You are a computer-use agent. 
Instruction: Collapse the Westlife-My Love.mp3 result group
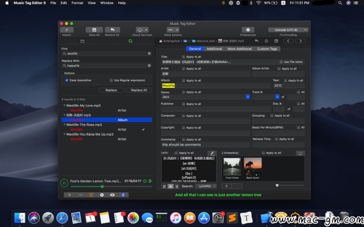65,106
